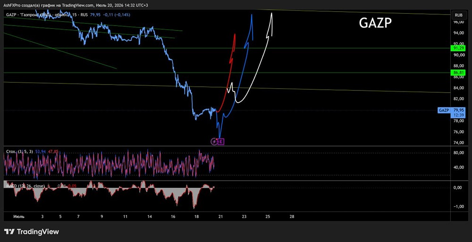
Task: Click the TradingView logo at bottom left
Action: click(32, 232)
